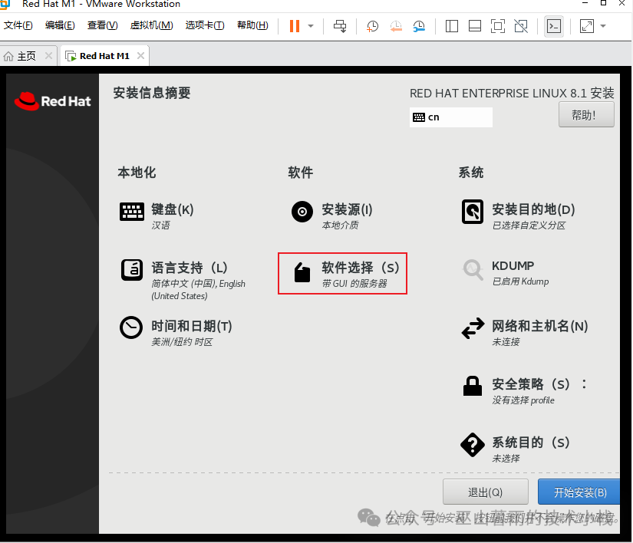Viewport: 633px width, 543px height.
Task: Click the 帮助 (Help) button
Action: click(x=585, y=114)
